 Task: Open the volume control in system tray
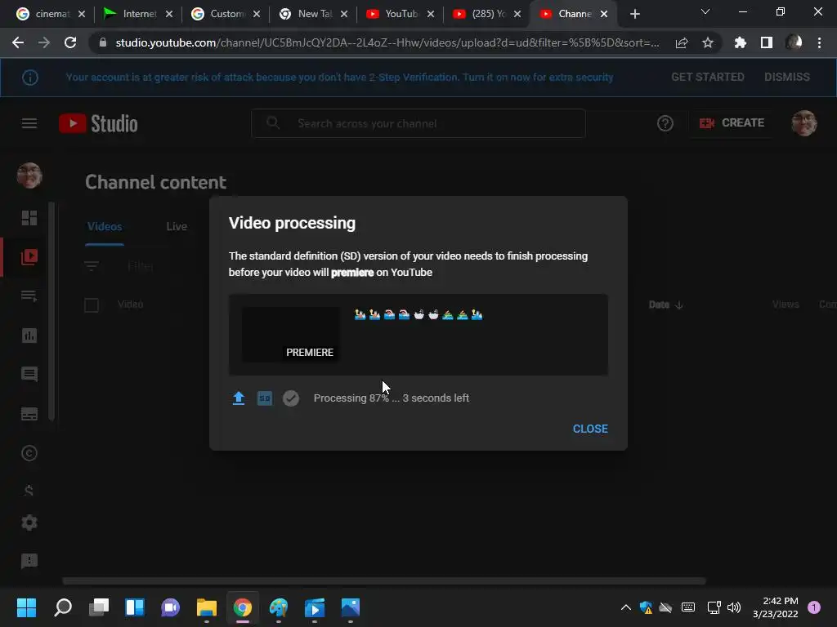tap(734, 607)
